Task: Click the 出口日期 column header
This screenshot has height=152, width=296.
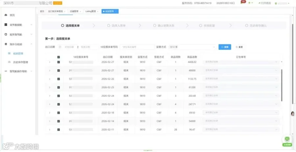Action: [108, 57]
